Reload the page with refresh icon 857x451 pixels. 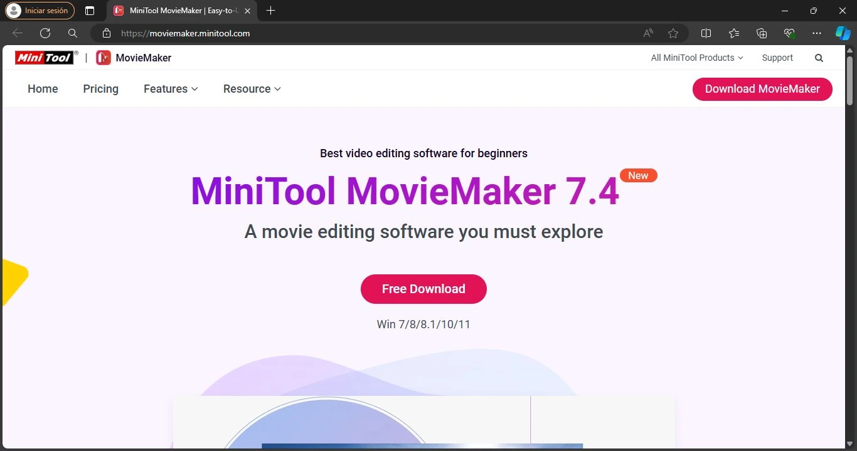(x=45, y=33)
